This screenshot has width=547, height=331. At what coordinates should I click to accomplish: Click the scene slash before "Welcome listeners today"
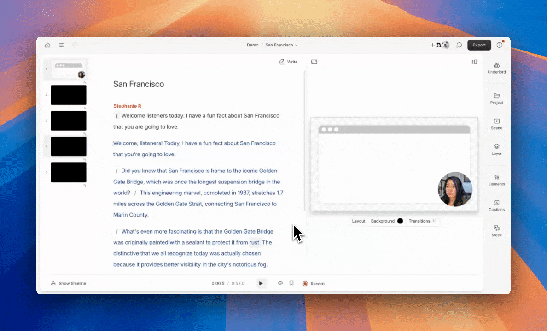(116, 116)
